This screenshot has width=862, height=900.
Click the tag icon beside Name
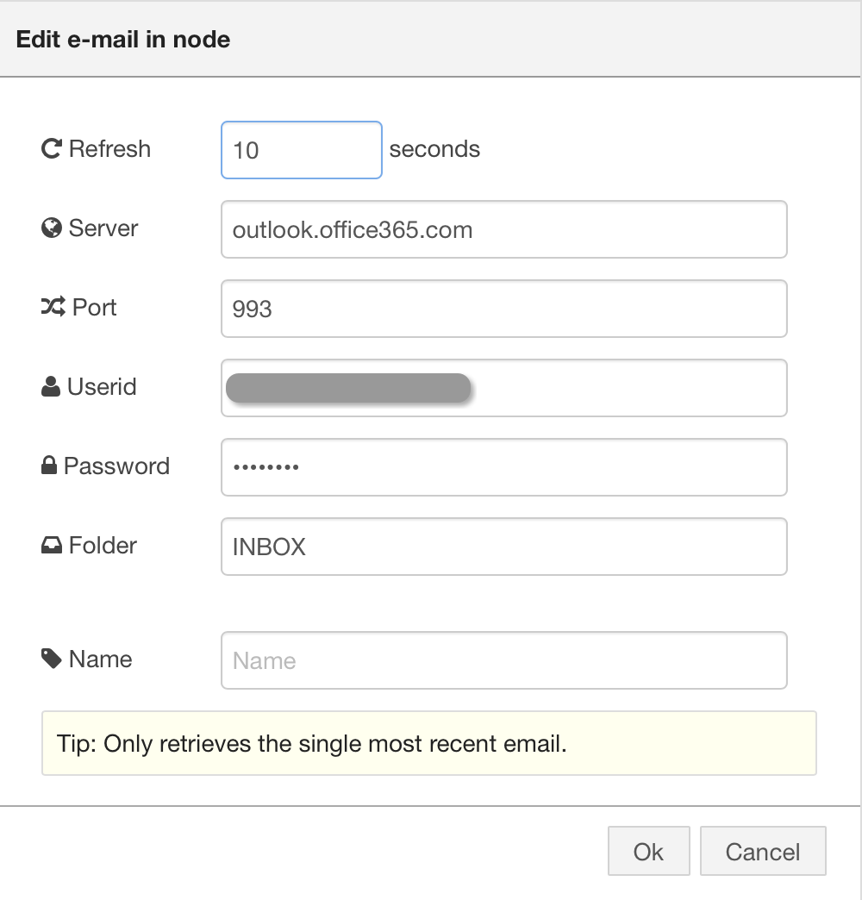tap(52, 659)
